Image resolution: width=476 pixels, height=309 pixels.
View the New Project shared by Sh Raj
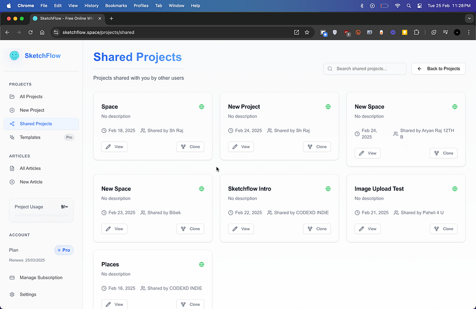[x=241, y=147]
